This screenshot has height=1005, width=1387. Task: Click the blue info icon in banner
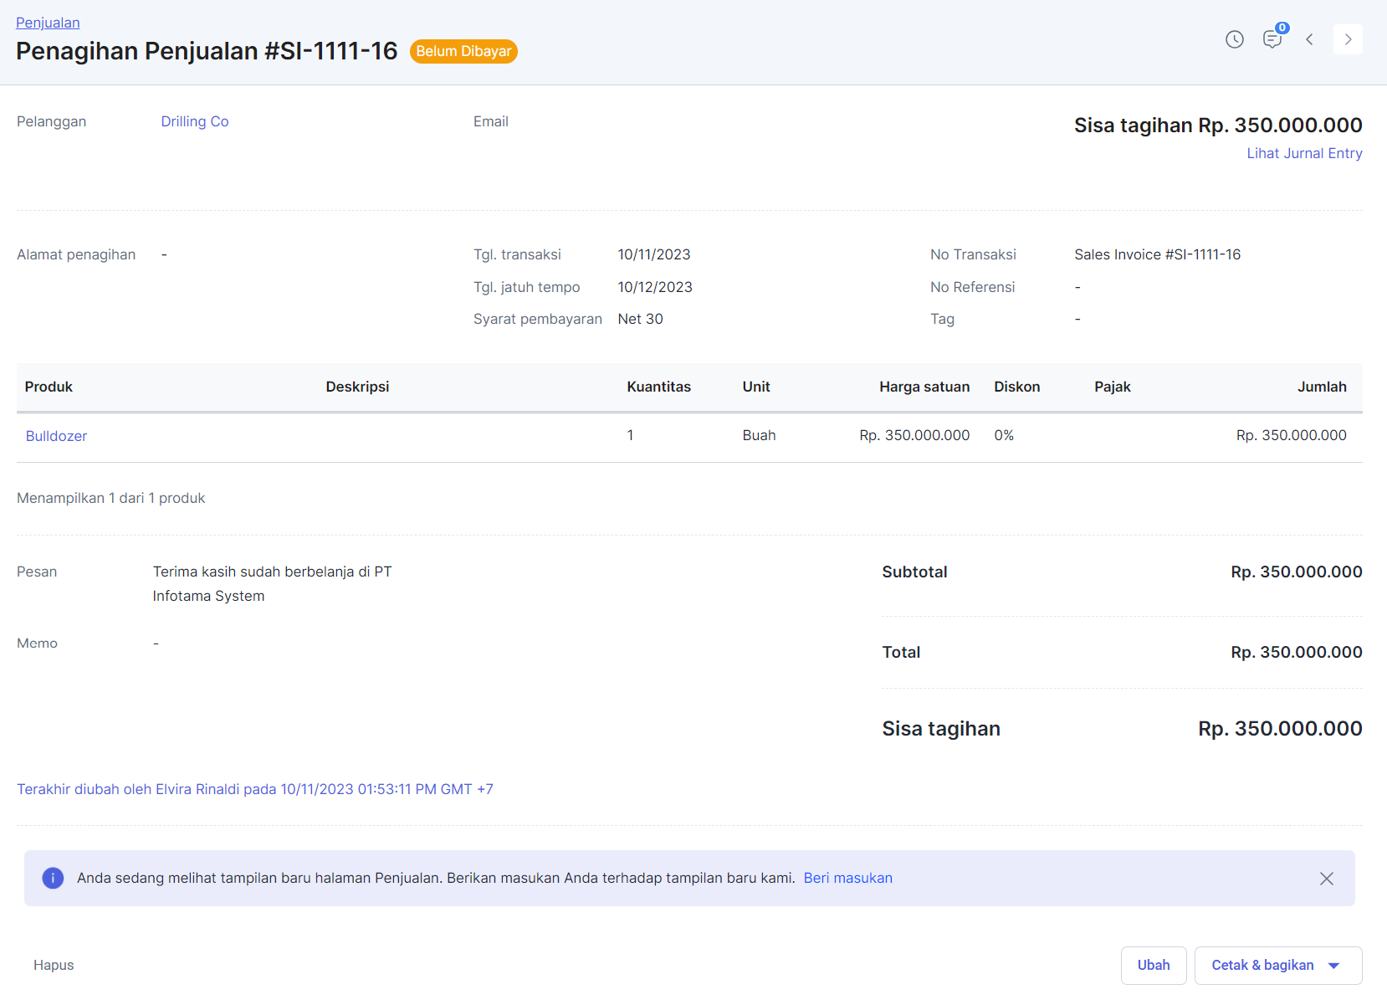point(53,878)
